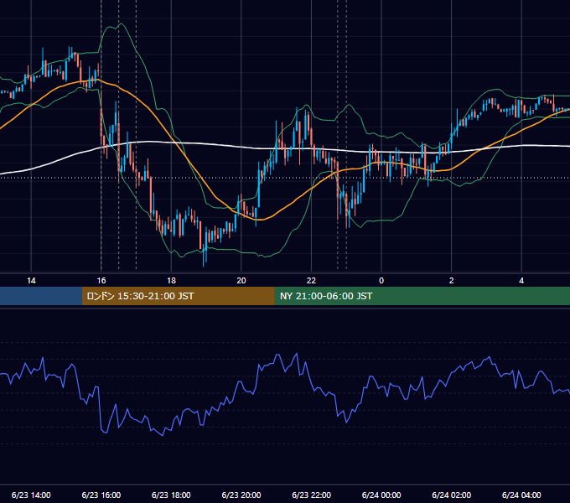Image resolution: width=570 pixels, height=503 pixels.
Task: Click the 6/24 00:00 date label
Action: 381,495
